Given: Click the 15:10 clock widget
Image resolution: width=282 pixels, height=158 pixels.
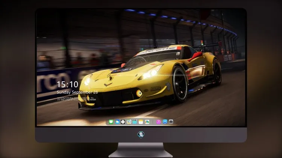Looking at the screenshot, I should (67, 84).
